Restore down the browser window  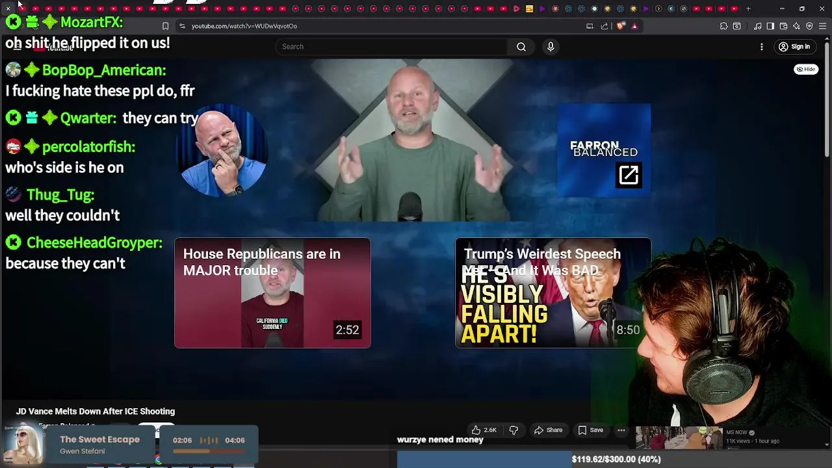(x=802, y=8)
